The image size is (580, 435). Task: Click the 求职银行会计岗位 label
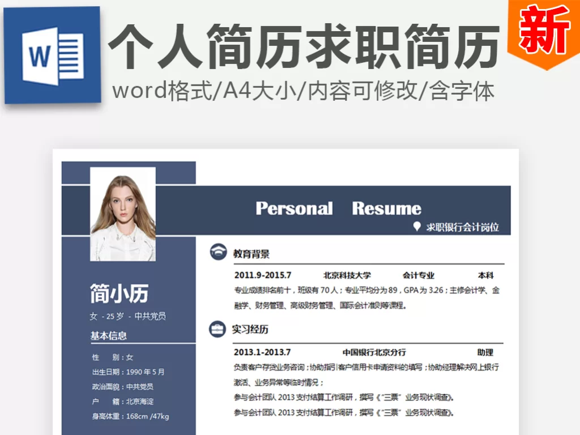point(462,228)
